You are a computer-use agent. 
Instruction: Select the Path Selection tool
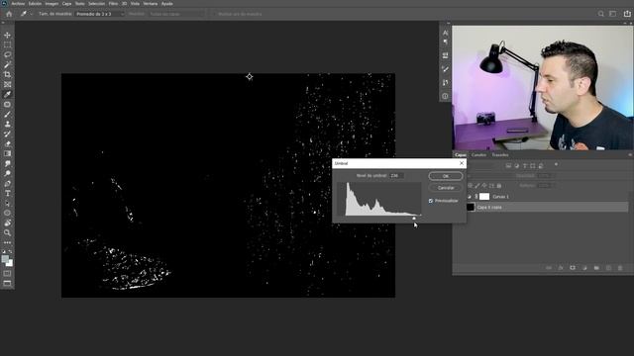[7, 203]
